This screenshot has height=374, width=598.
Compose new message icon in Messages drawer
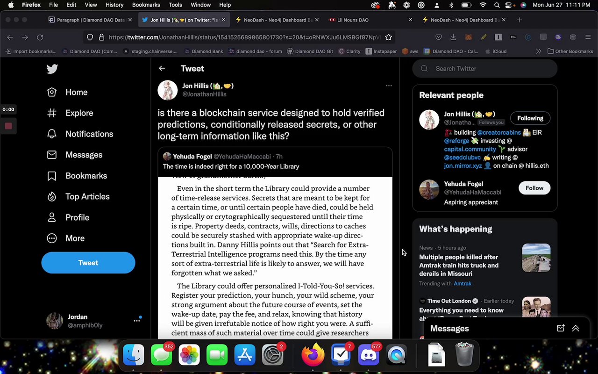click(561, 328)
